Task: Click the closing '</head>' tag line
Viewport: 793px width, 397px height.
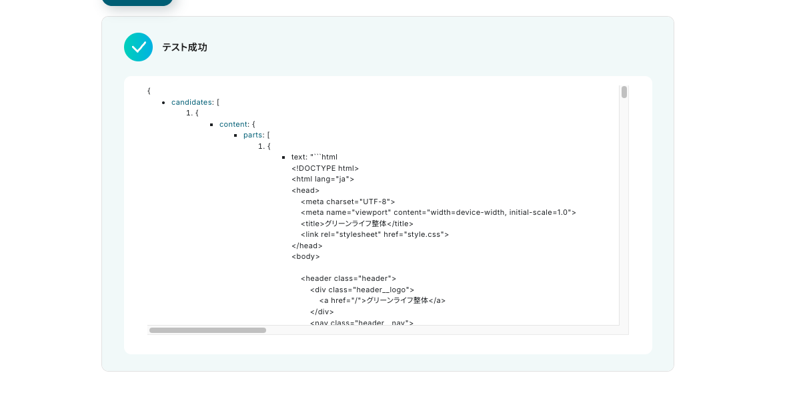Action: (x=307, y=246)
